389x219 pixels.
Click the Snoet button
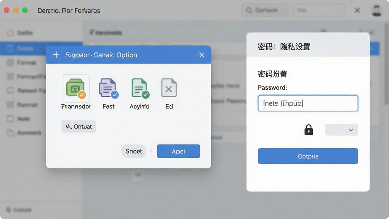click(x=134, y=151)
